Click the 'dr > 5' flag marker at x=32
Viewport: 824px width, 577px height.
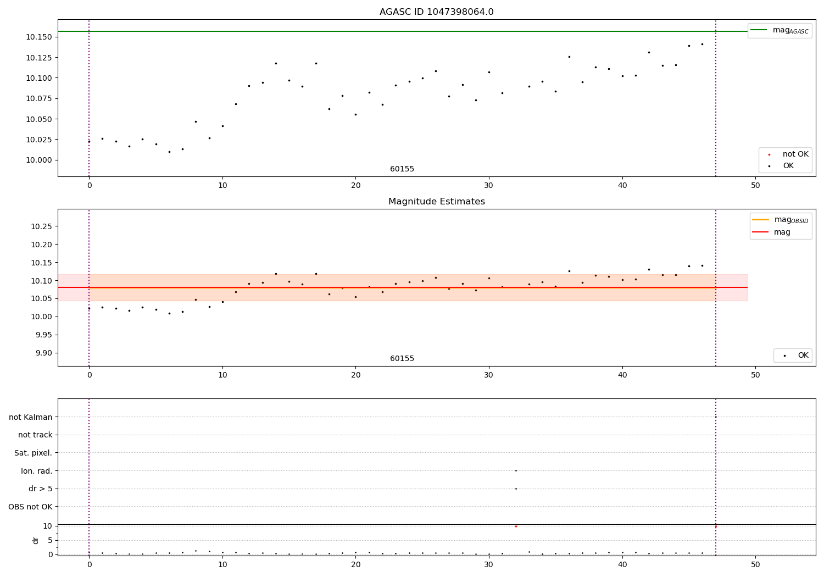(x=516, y=489)
